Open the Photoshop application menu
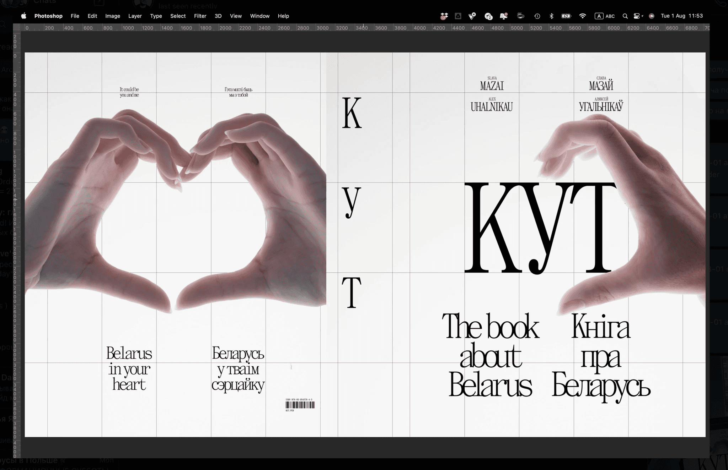The height and width of the screenshot is (470, 728). [x=48, y=16]
